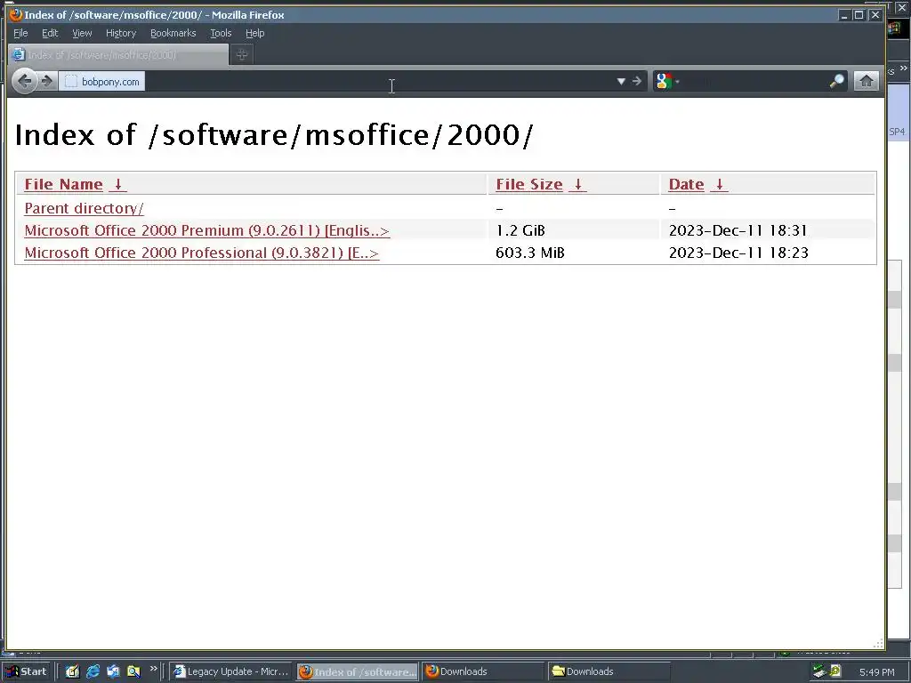Click the magnifier quick launch icon

(x=133, y=671)
